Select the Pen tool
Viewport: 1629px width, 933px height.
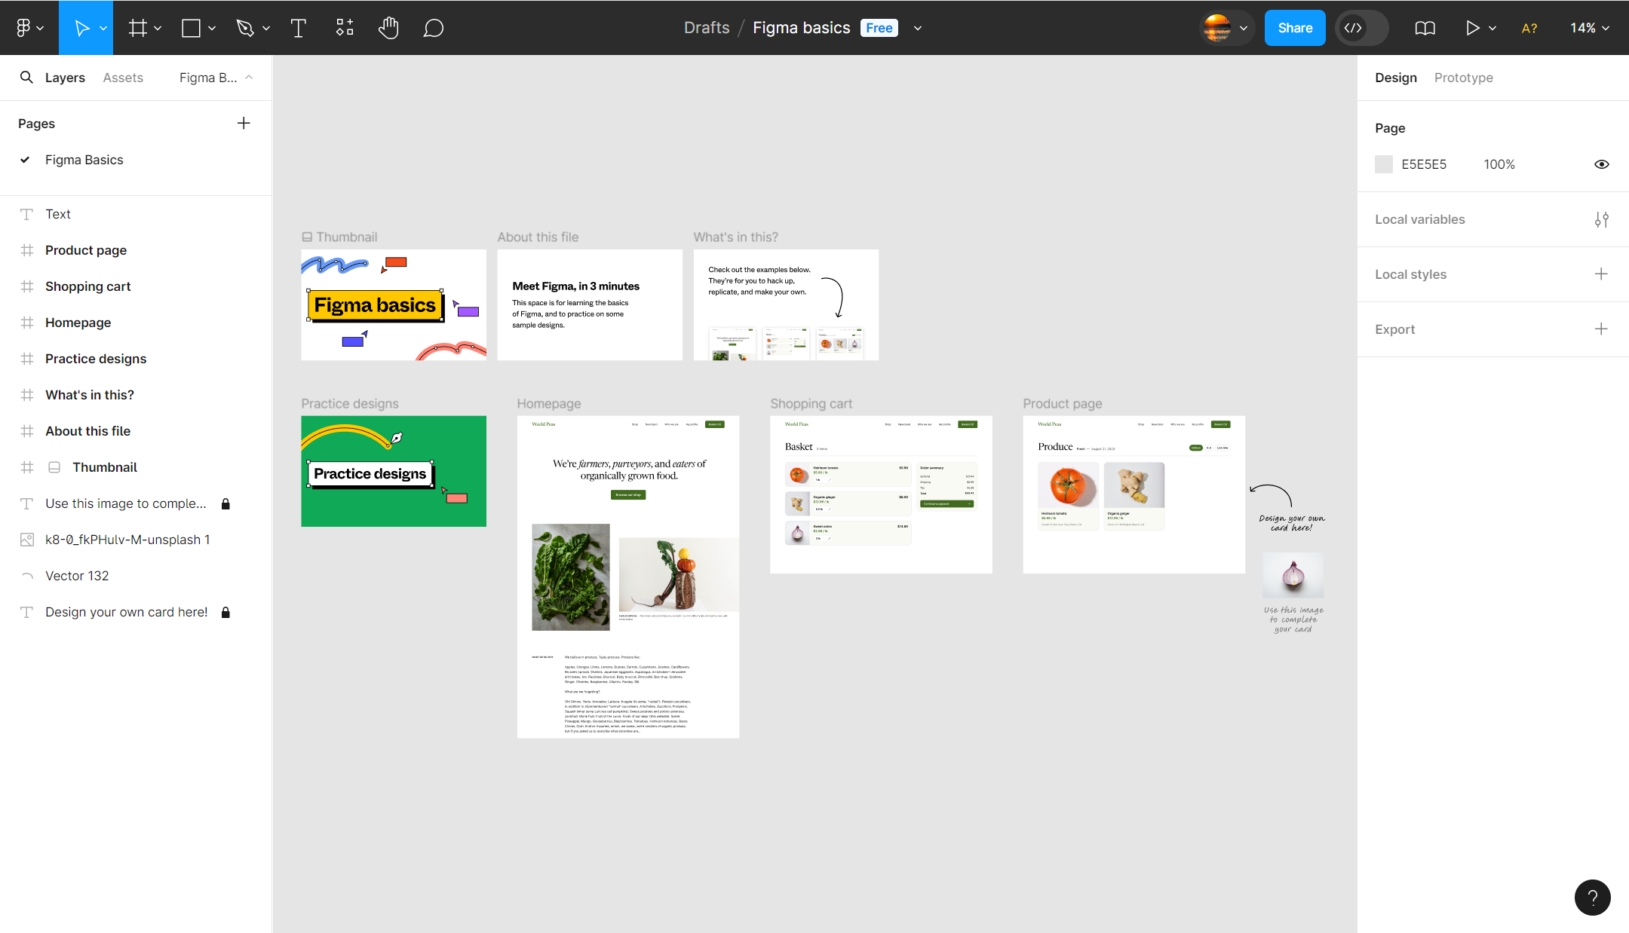(245, 28)
